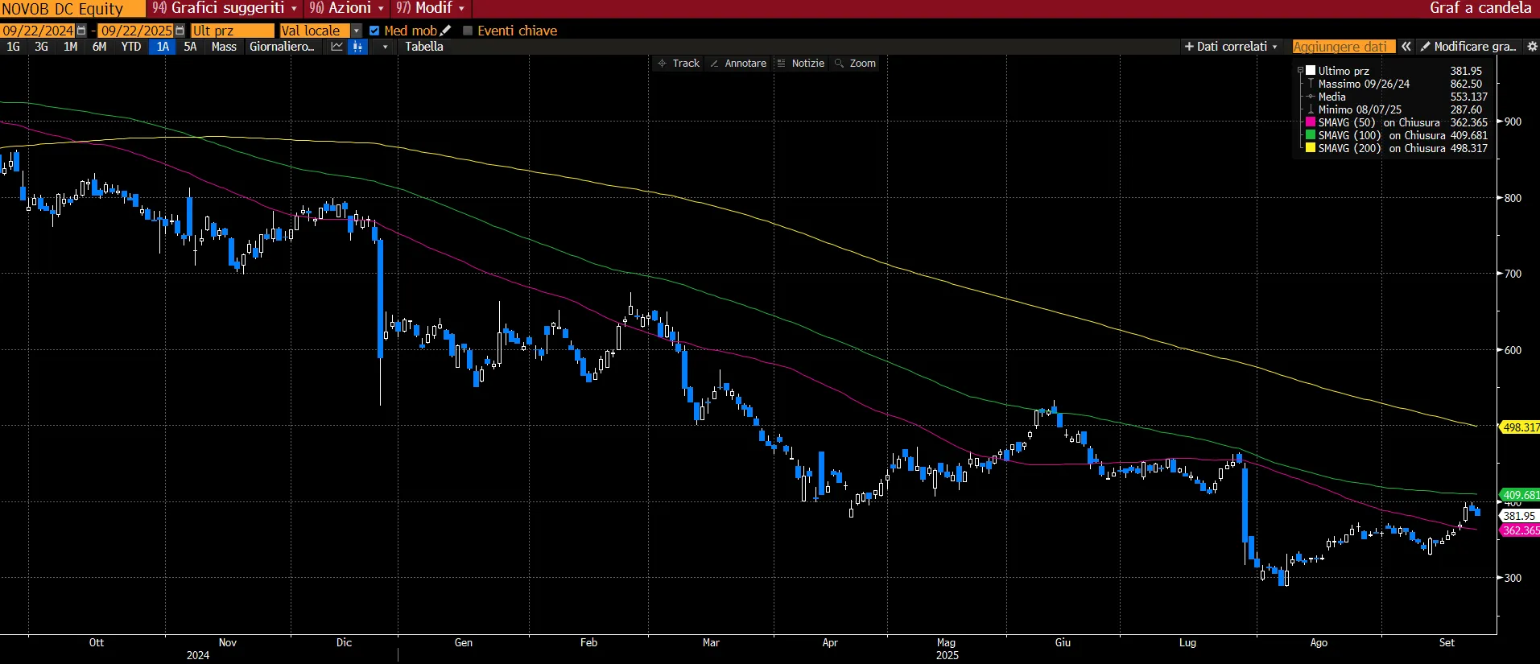Uncheck the Med mob checkbox
This screenshot has height=664, width=1540.
click(374, 31)
